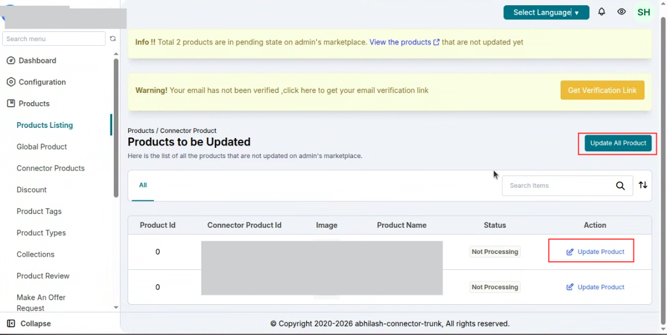Click the Image column header
This screenshot has height=335, width=667.
(x=327, y=225)
